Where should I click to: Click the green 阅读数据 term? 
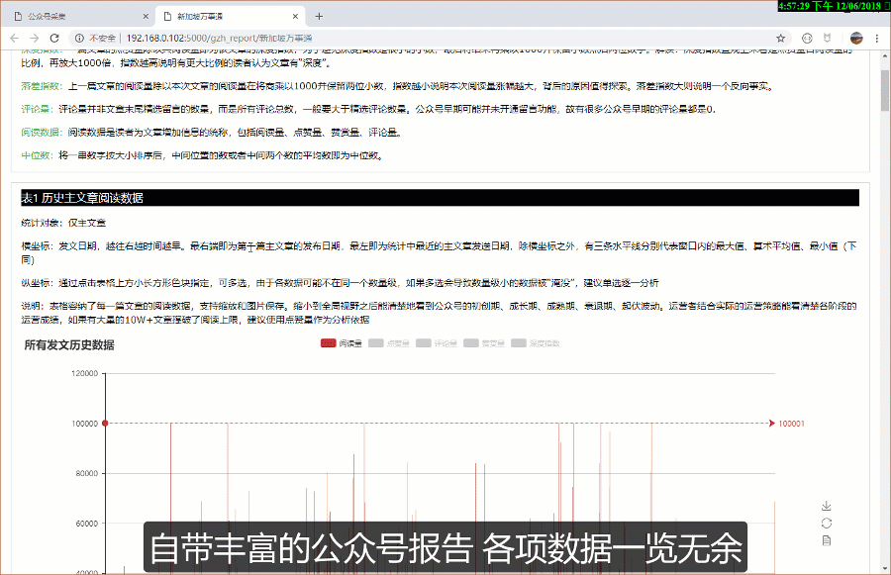(42, 133)
